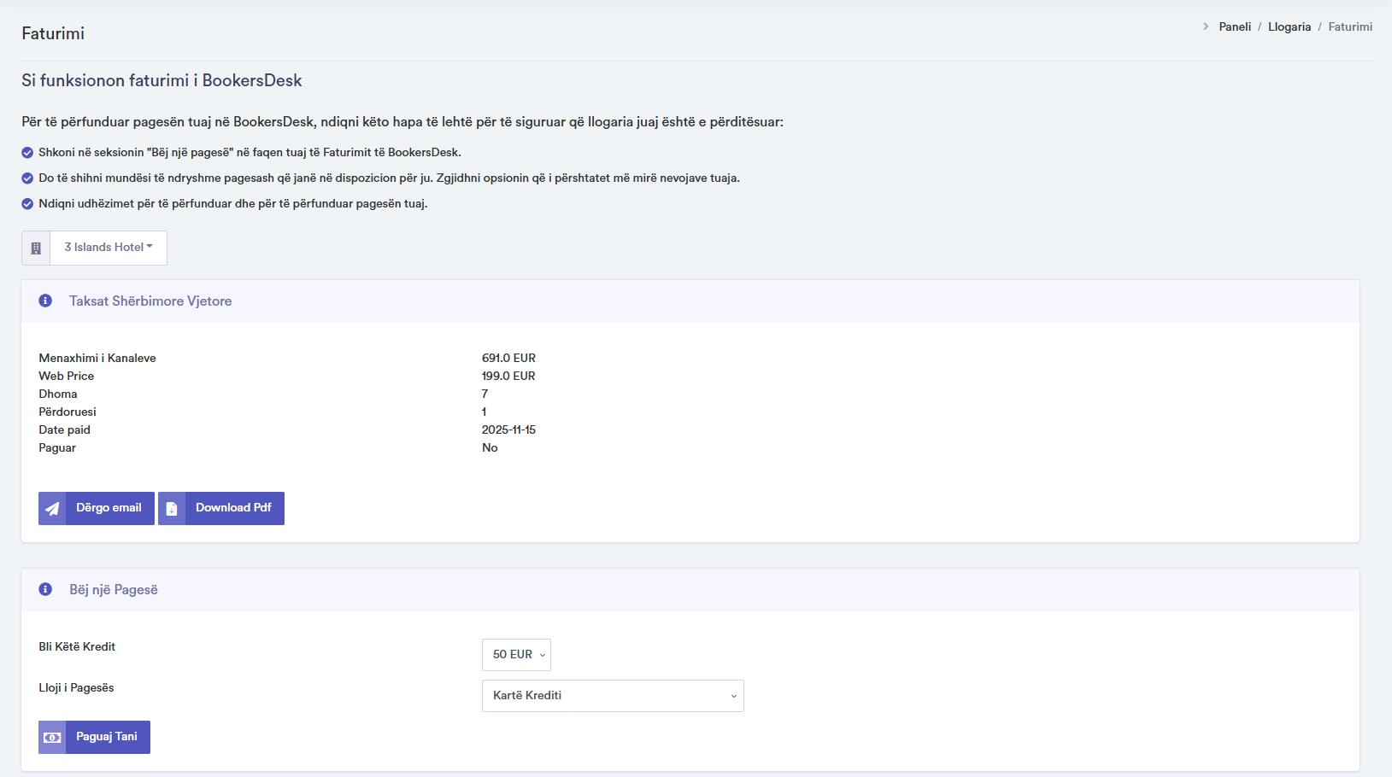1392x777 pixels.
Task: Open Llogaria breadcrumb link
Action: [1289, 26]
